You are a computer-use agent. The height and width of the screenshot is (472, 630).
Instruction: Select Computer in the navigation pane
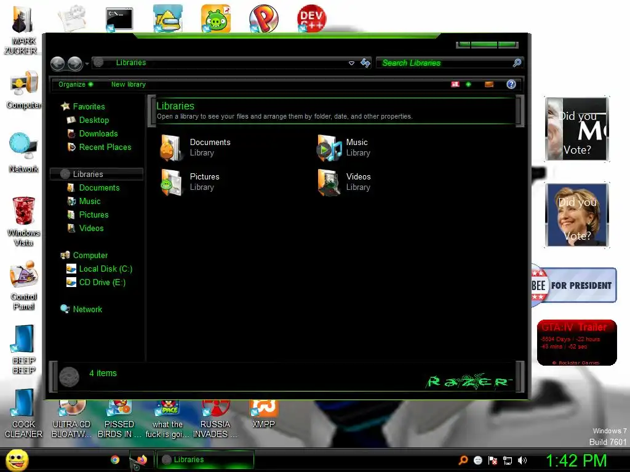pos(84,255)
